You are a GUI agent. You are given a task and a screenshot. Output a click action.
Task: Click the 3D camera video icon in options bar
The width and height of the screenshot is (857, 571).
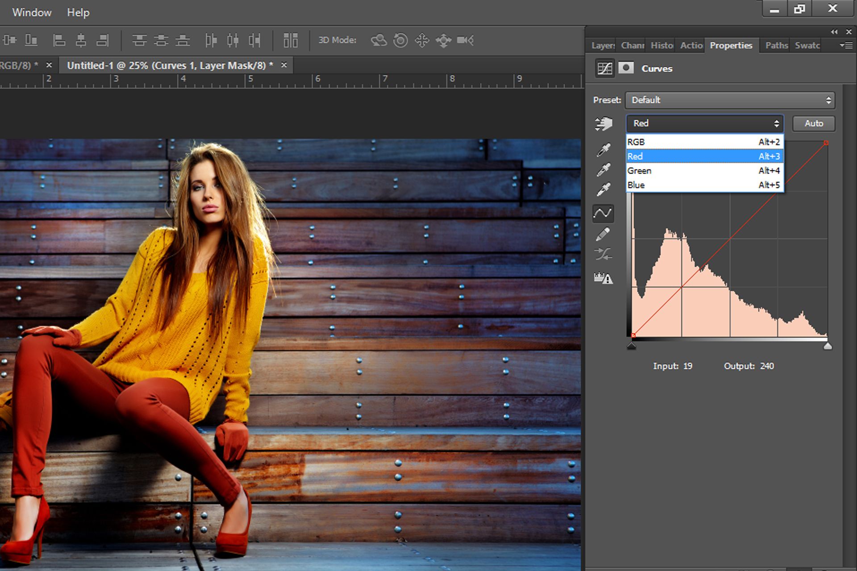click(x=465, y=40)
